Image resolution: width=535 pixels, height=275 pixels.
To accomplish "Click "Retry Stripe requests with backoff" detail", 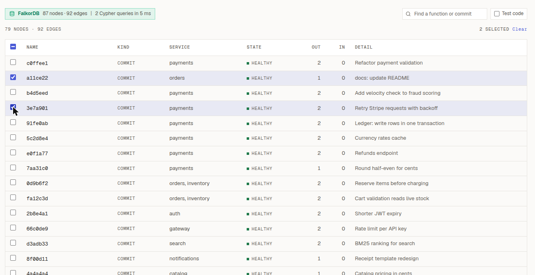I will pos(396,108).
